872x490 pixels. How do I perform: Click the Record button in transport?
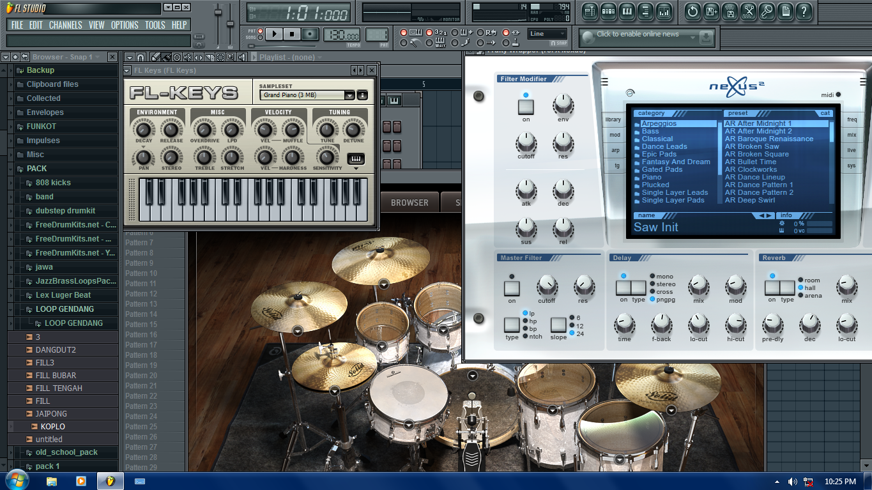point(310,34)
